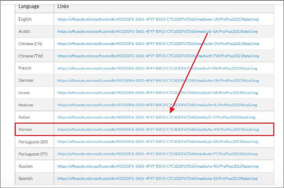
Task: Open the Portuguese (PT) pt-PT download link
Action: tap(157, 154)
